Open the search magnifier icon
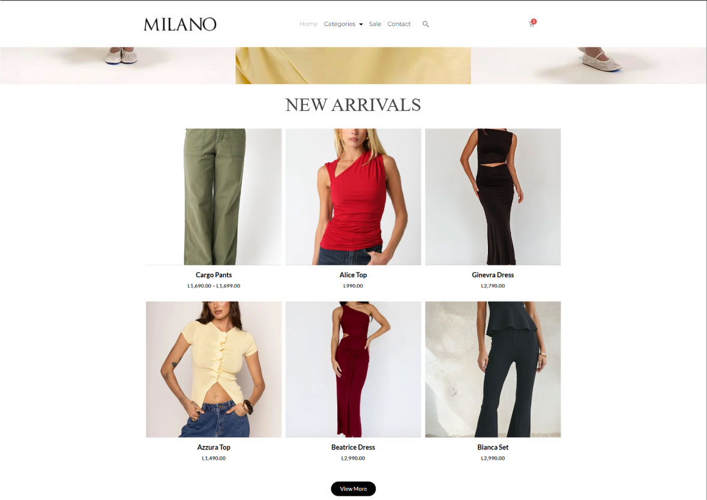707x500 pixels. (426, 25)
